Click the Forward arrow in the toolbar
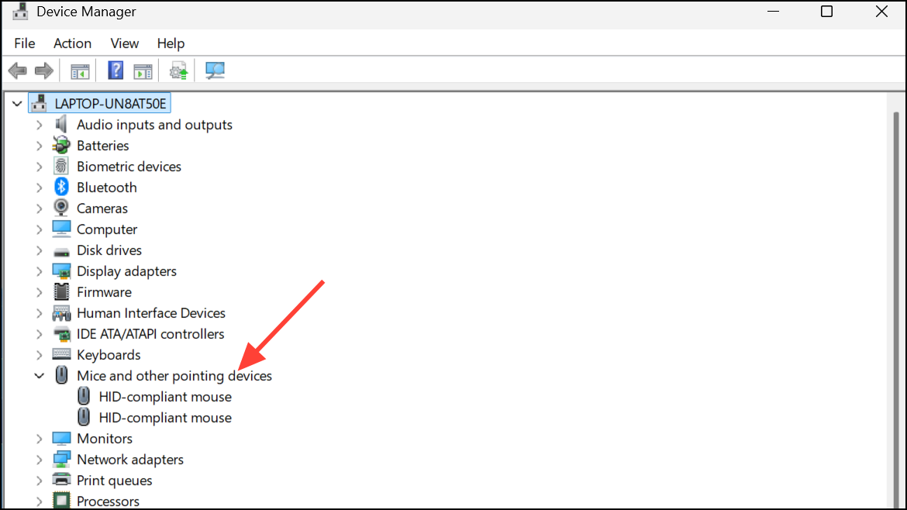Screen dimensions: 907x510 pos(44,71)
